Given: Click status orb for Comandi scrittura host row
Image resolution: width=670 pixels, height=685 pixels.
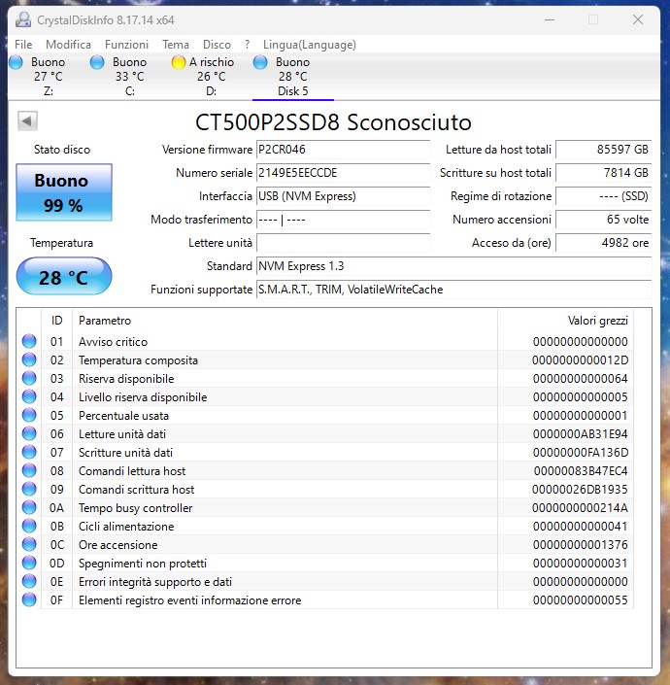Looking at the screenshot, I should [x=29, y=489].
